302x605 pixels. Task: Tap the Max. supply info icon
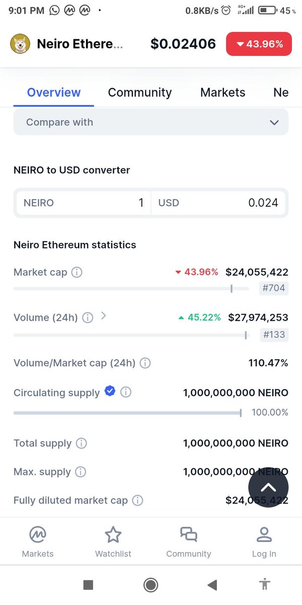80,472
